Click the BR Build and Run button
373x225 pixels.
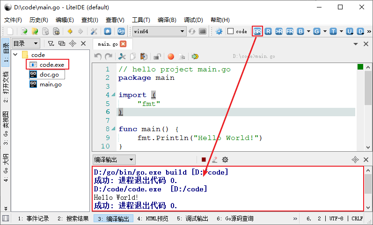(x=257, y=31)
